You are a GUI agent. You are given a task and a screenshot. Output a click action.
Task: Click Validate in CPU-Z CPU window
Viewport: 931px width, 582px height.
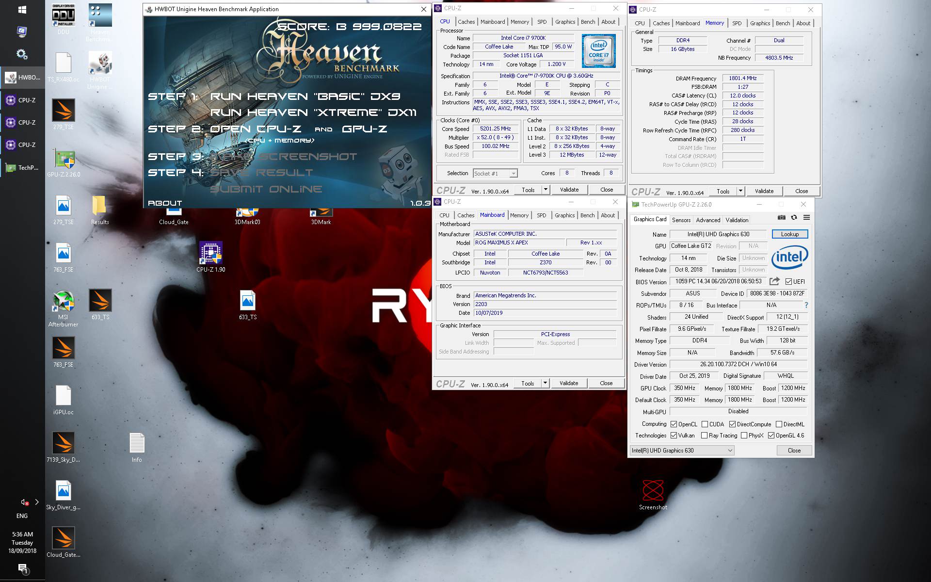click(569, 190)
